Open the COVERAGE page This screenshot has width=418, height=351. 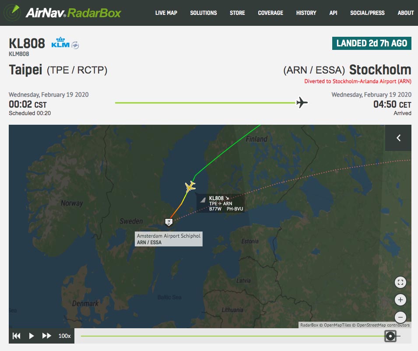pyautogui.click(x=270, y=13)
